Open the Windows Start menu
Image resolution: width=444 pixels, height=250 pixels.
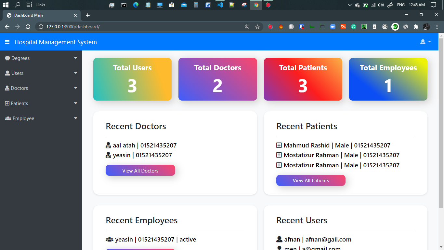(x=6, y=5)
